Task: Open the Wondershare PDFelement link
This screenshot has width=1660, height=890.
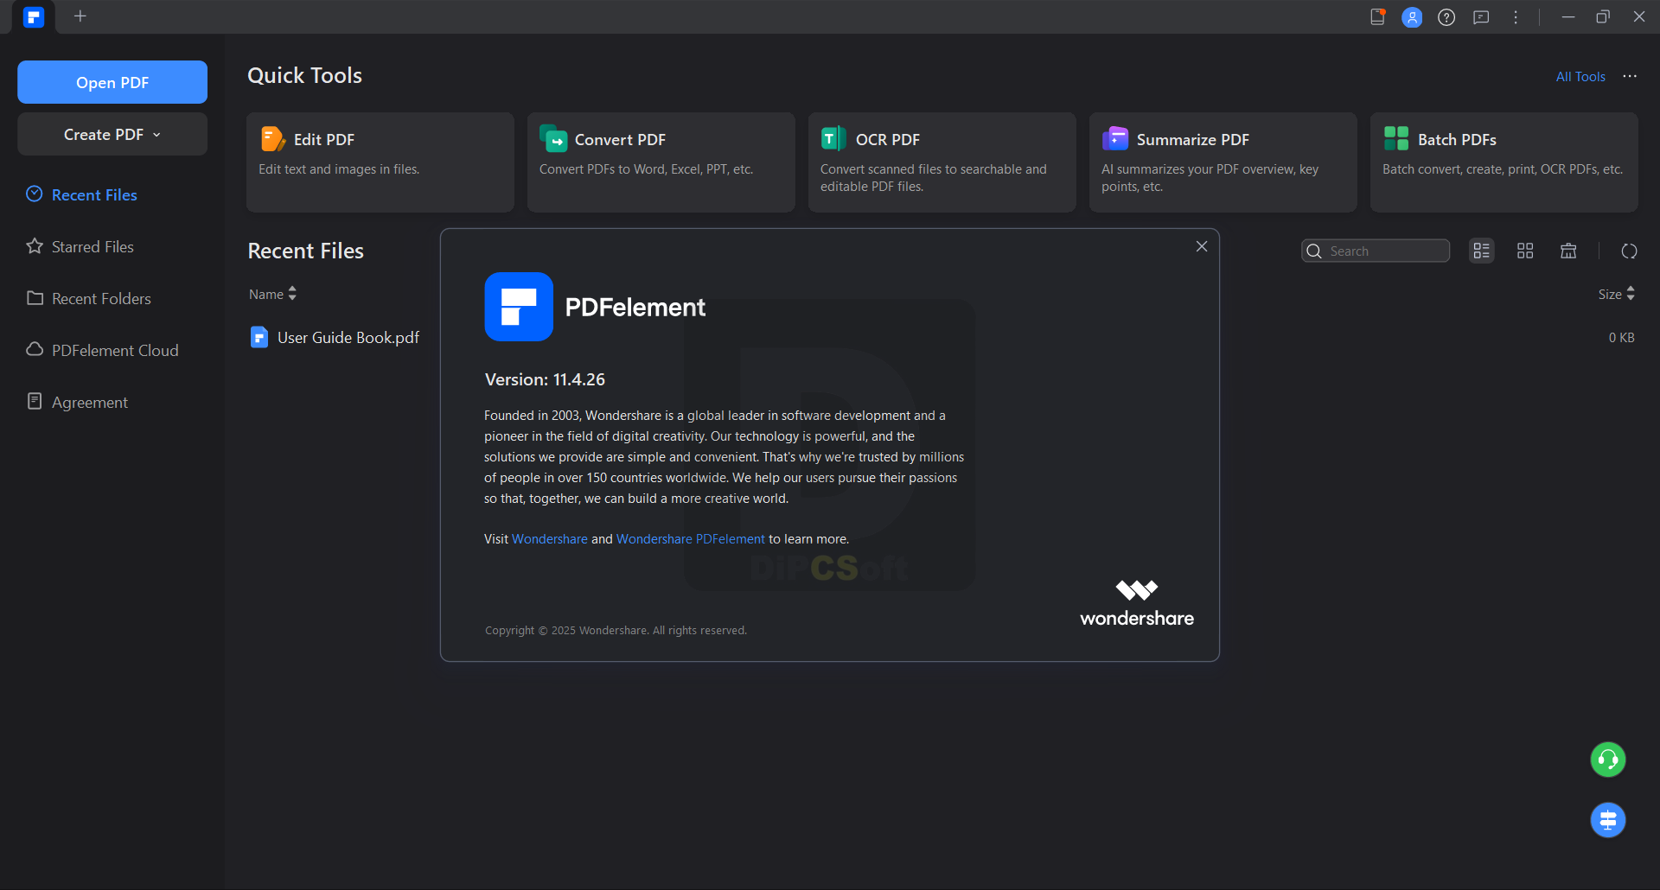Action: (691, 538)
